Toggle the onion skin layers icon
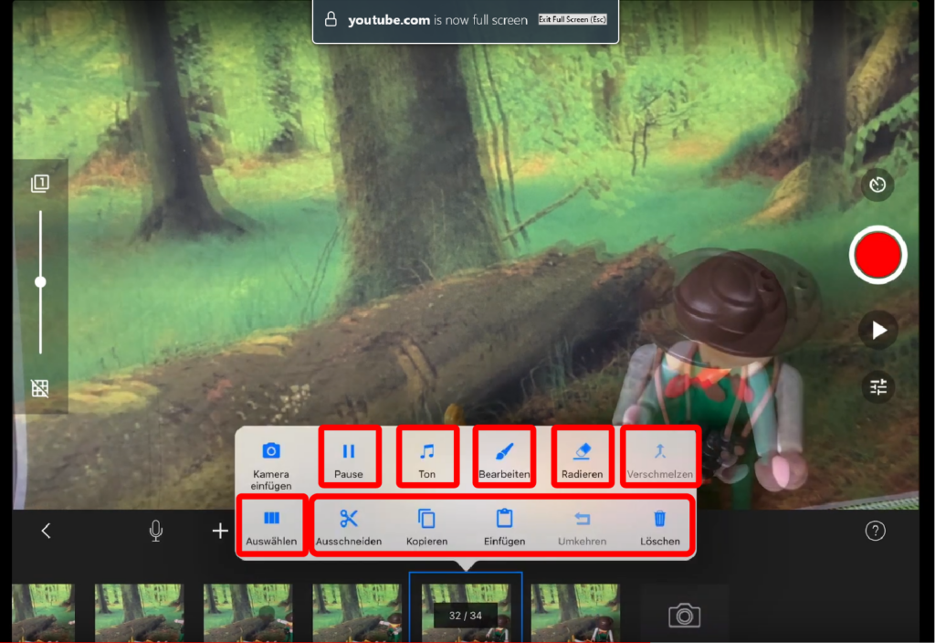 (40, 184)
